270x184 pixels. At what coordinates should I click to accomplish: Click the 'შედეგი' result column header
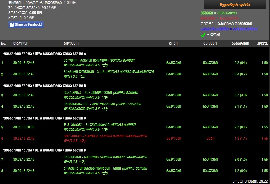pos(210,43)
